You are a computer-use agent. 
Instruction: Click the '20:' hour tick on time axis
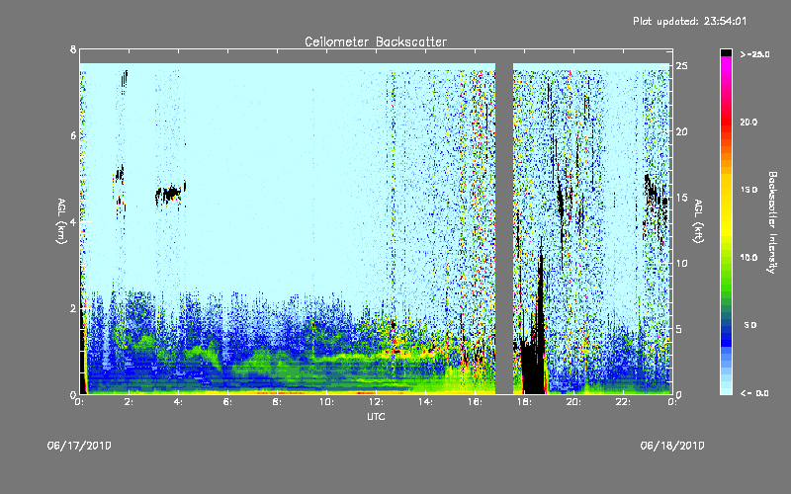573,402
